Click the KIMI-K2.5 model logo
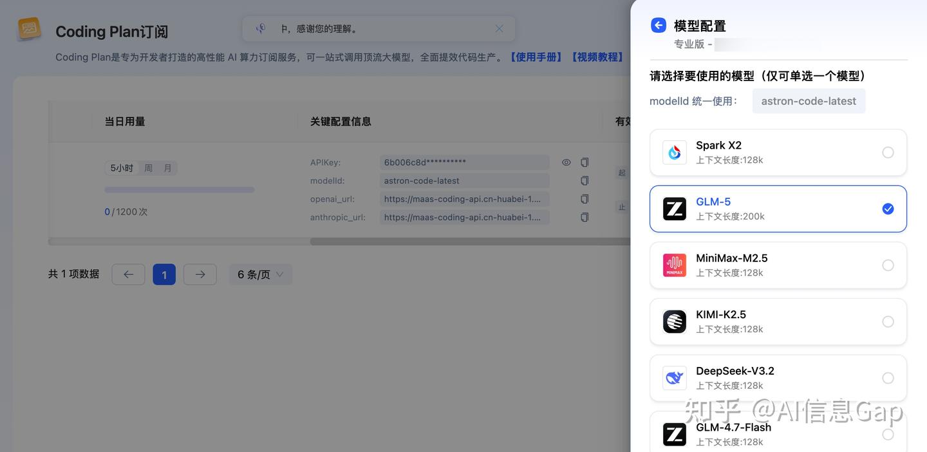This screenshot has height=452, width=927. point(675,321)
